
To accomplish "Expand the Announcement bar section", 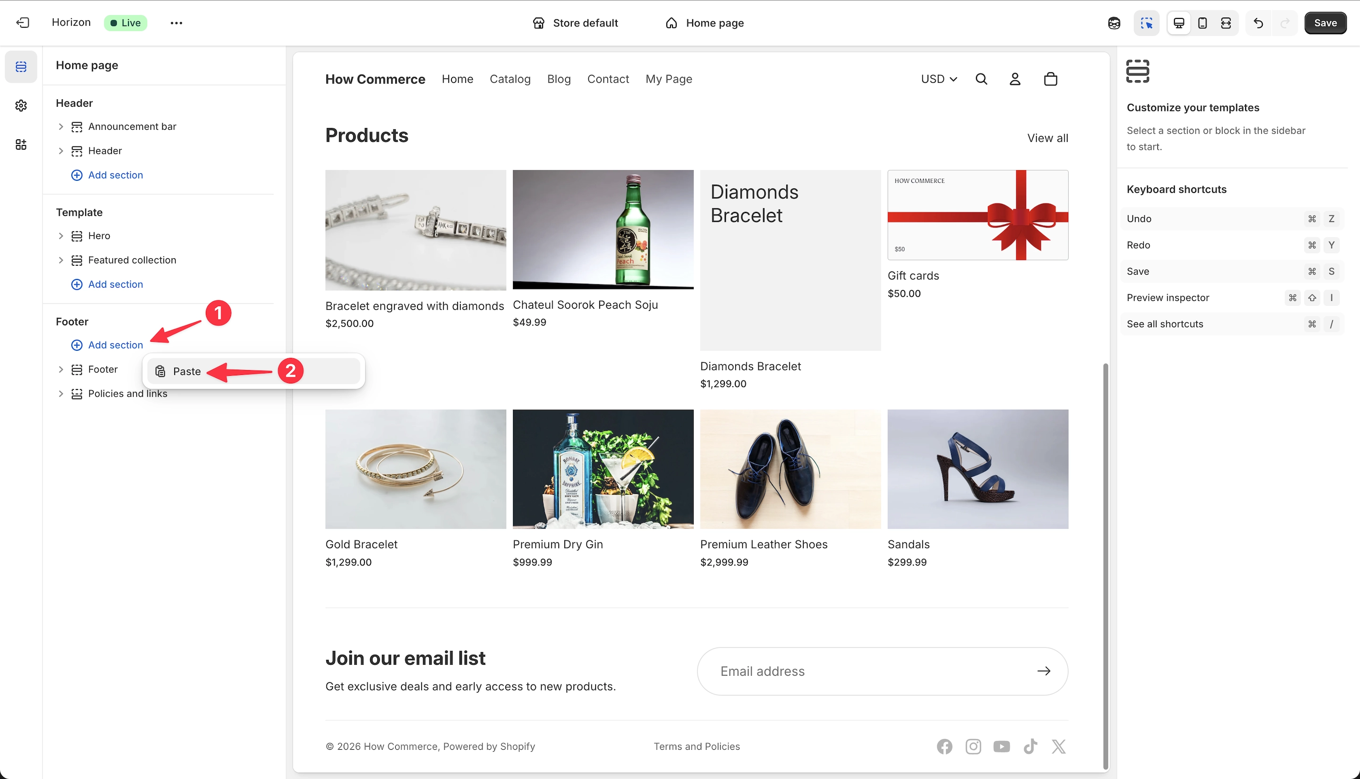I will 60,127.
